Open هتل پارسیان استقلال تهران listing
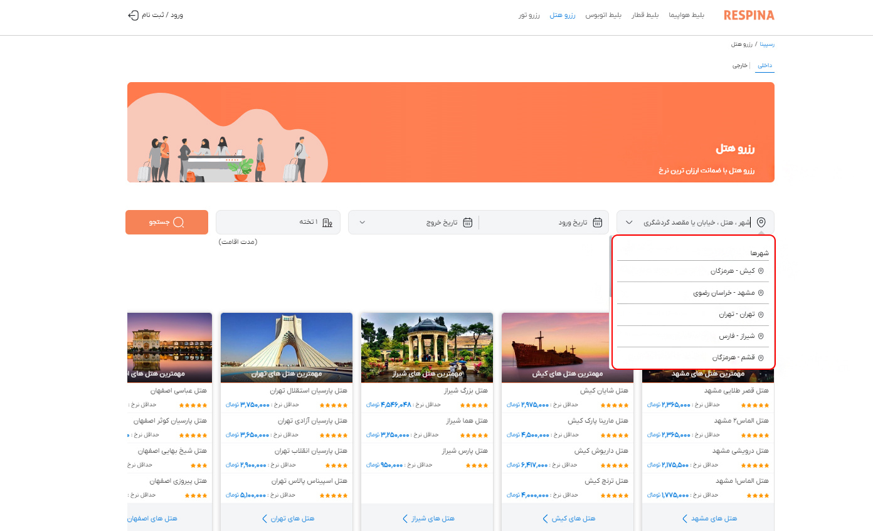This screenshot has width=873, height=531. [309, 391]
